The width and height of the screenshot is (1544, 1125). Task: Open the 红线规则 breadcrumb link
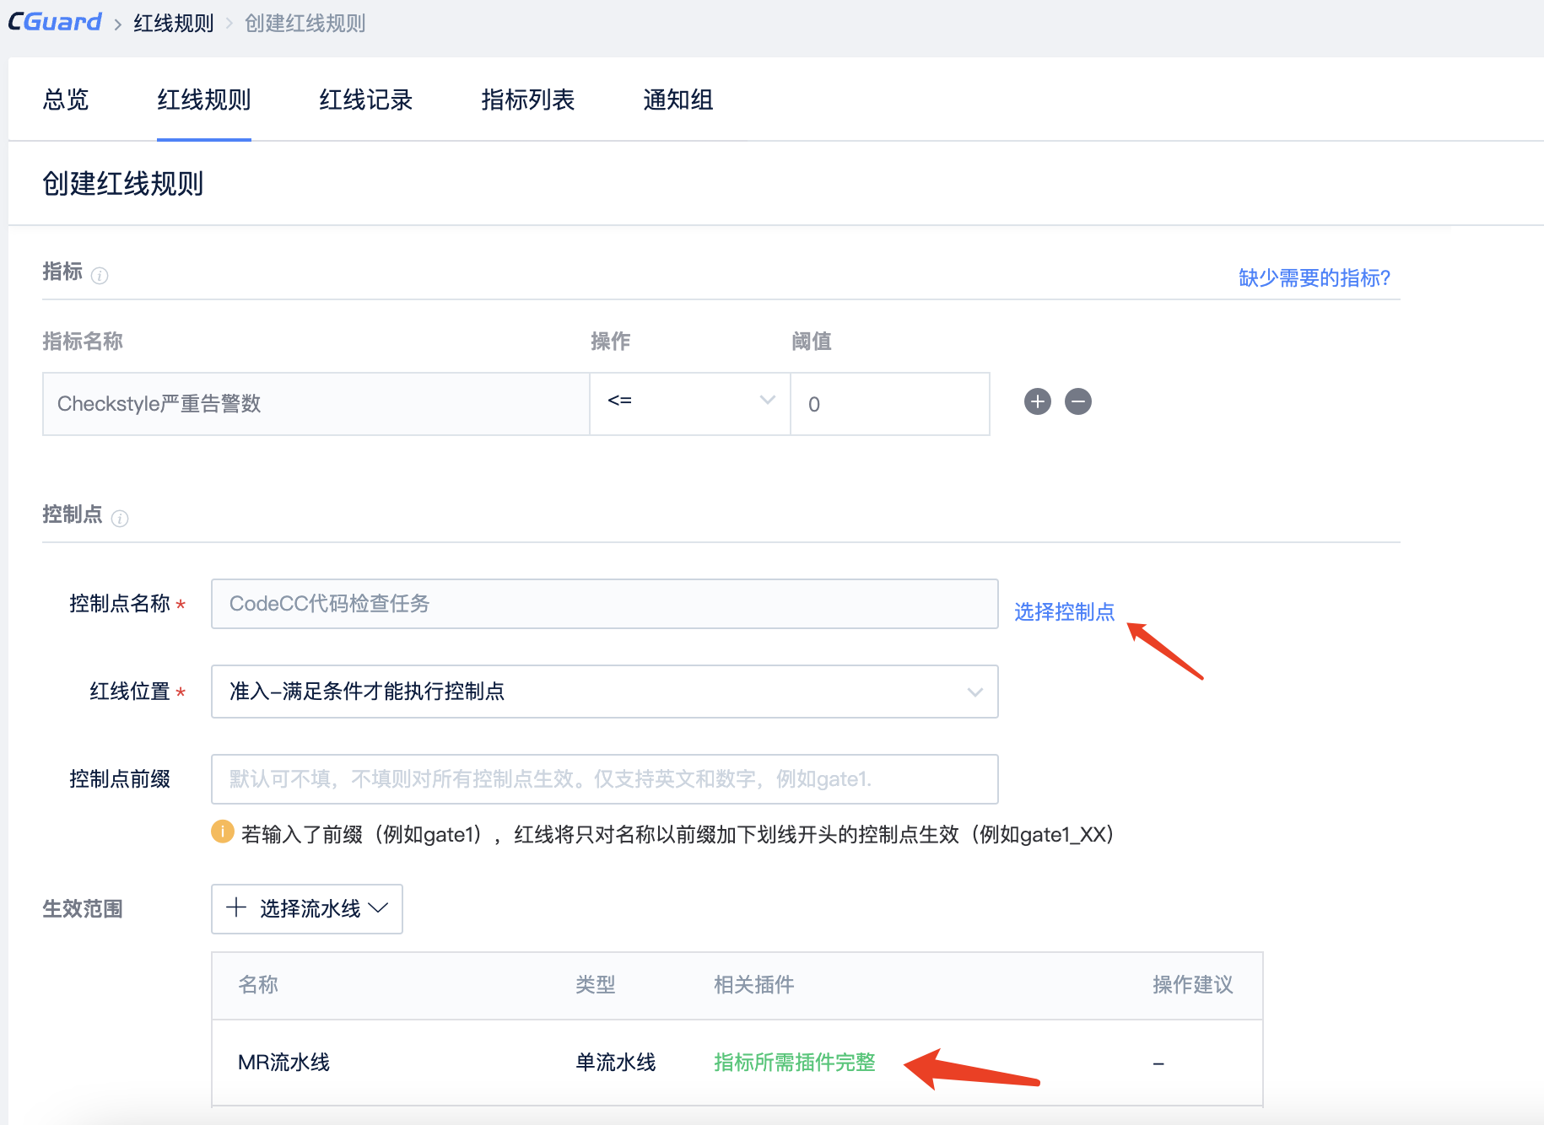(174, 24)
